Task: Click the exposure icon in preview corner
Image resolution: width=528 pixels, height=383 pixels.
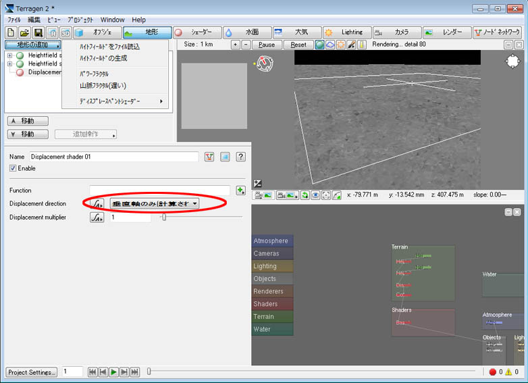Action: tap(257, 183)
